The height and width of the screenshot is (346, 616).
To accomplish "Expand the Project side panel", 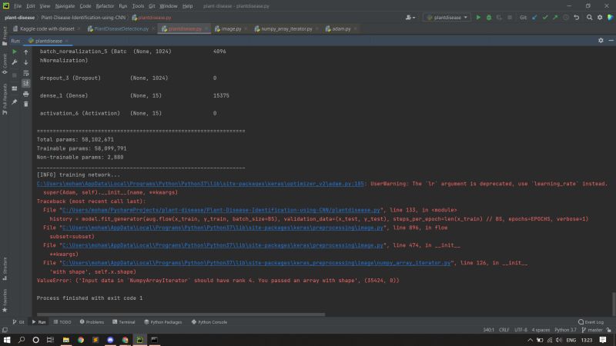I will [x=5, y=35].
